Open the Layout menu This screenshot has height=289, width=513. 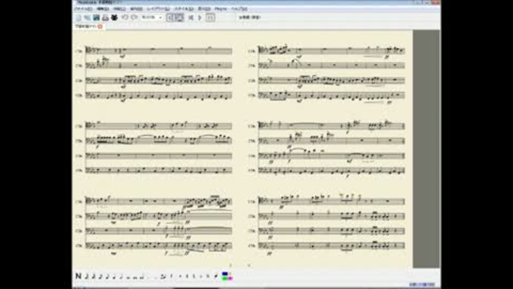158,9
